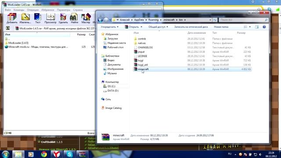Expand arrow next to Открыть button
The width and height of the screenshot is (281, 158).
(141, 27)
